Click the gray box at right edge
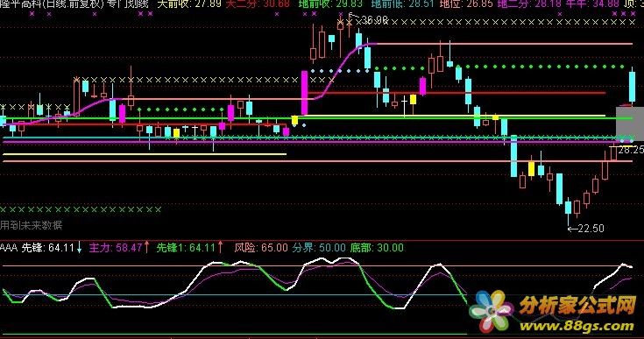 click(x=630, y=124)
